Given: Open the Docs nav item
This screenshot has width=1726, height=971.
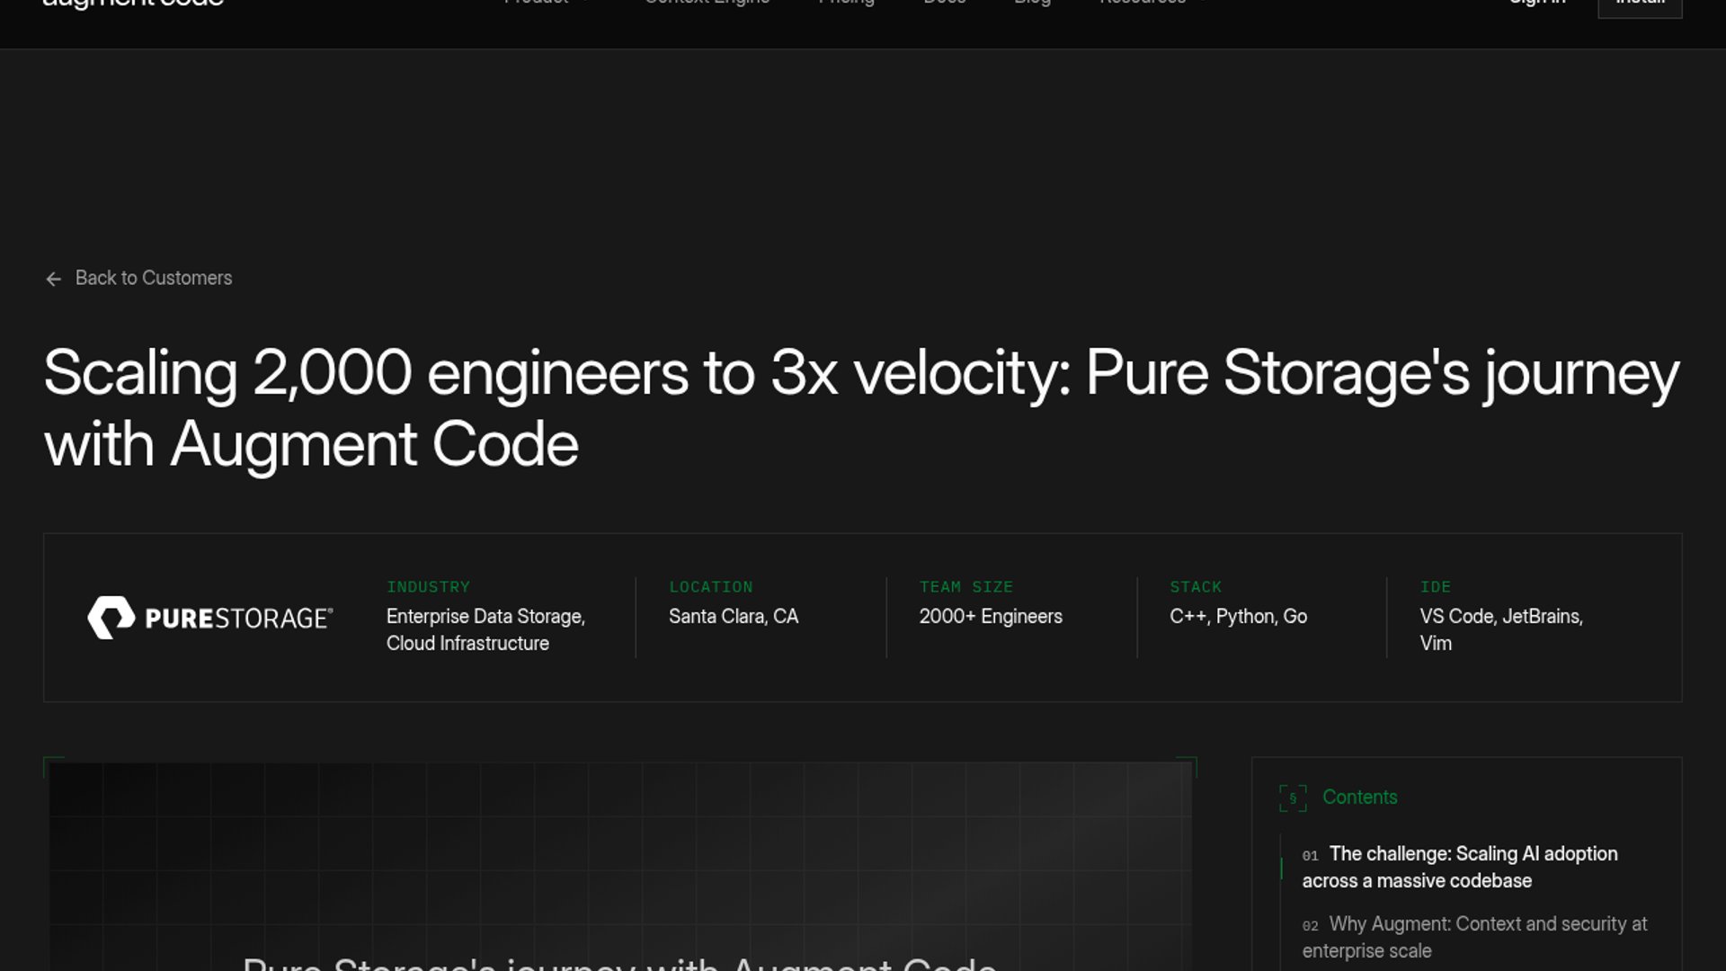Looking at the screenshot, I should tap(944, 3).
